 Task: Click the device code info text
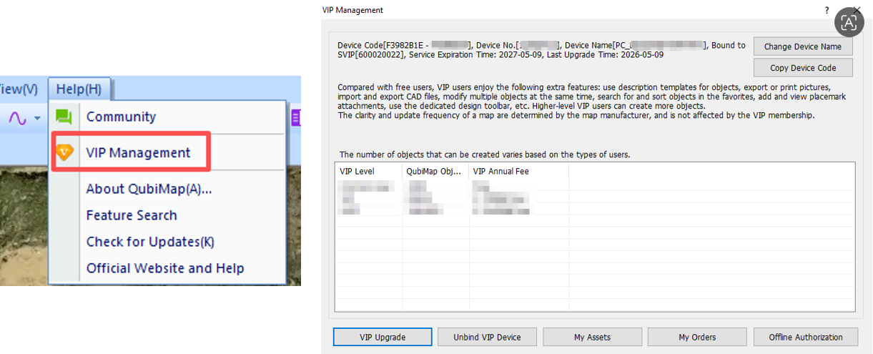[541, 50]
